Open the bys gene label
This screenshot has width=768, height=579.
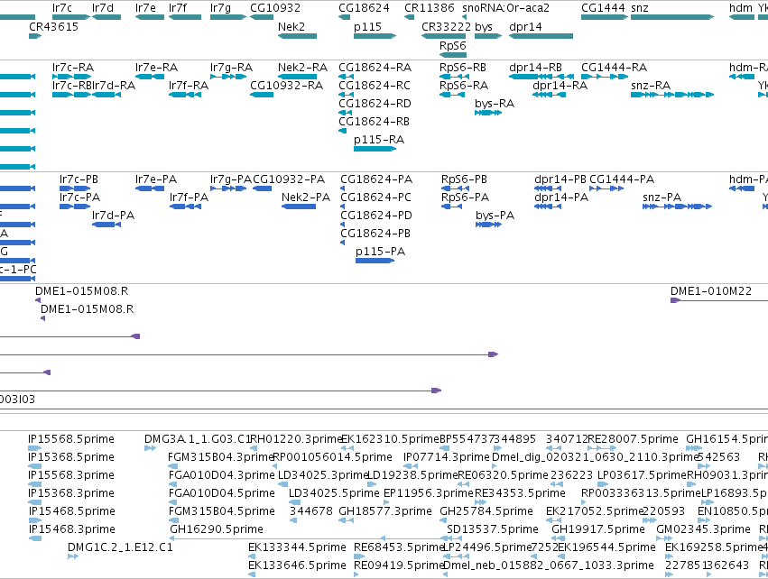pos(484,27)
